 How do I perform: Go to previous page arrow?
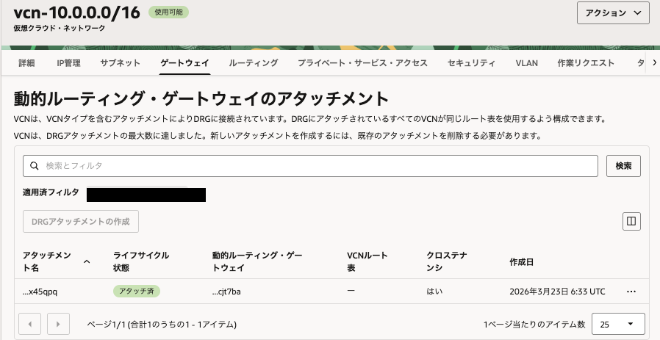tap(29, 324)
